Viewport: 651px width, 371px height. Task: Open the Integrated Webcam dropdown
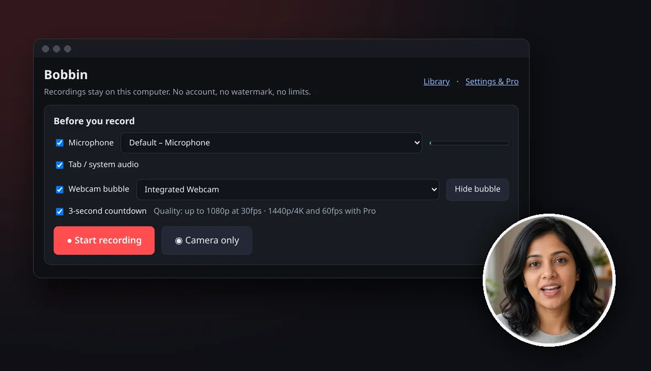[288, 189]
